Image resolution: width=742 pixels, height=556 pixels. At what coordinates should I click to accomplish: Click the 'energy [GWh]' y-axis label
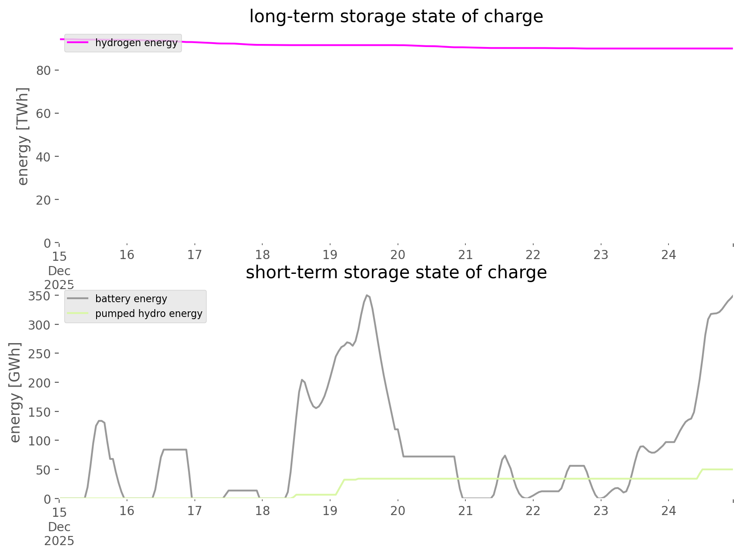15,392
